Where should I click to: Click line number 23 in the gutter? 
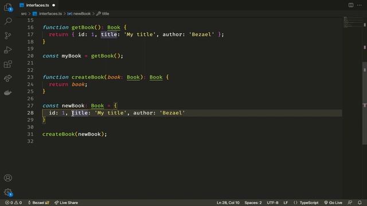(30, 77)
